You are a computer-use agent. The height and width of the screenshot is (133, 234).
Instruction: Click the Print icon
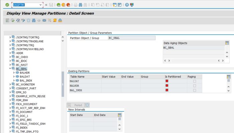(x=76, y=5)
